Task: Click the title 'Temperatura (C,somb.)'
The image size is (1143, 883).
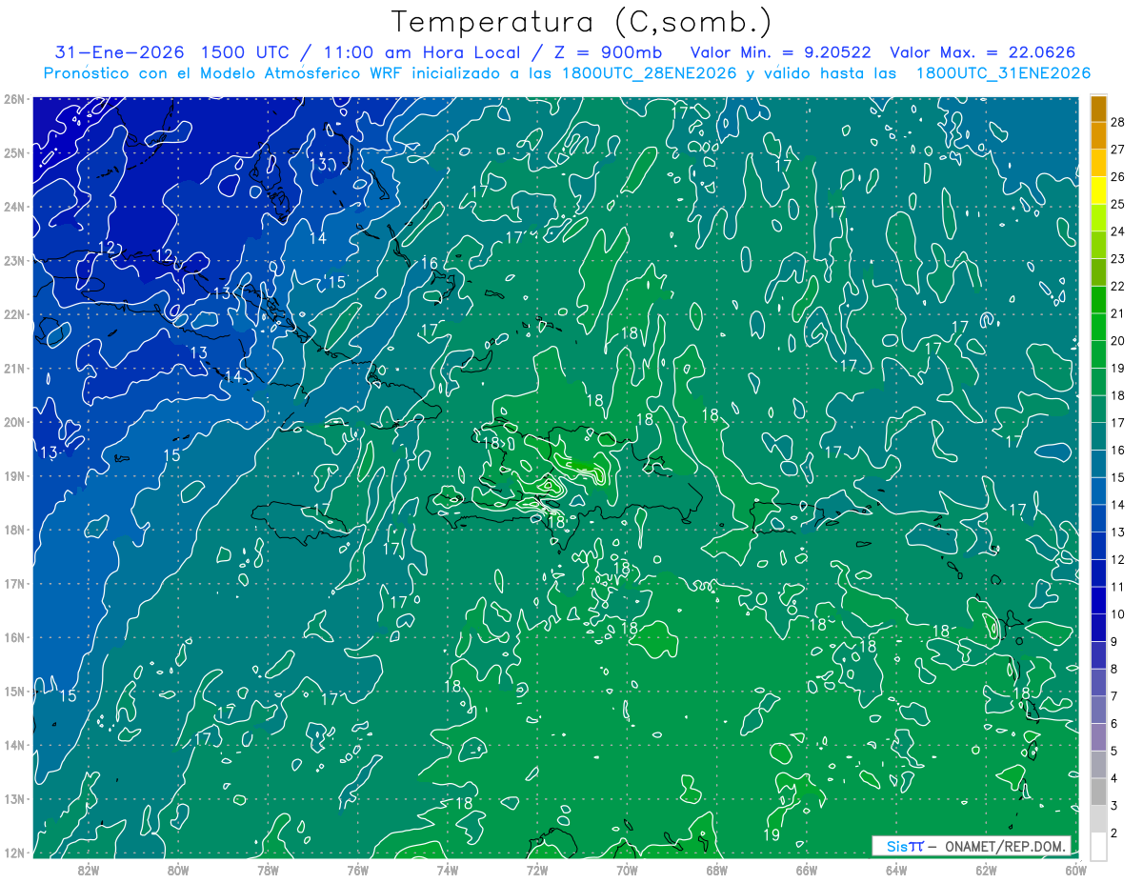Action: point(582,22)
